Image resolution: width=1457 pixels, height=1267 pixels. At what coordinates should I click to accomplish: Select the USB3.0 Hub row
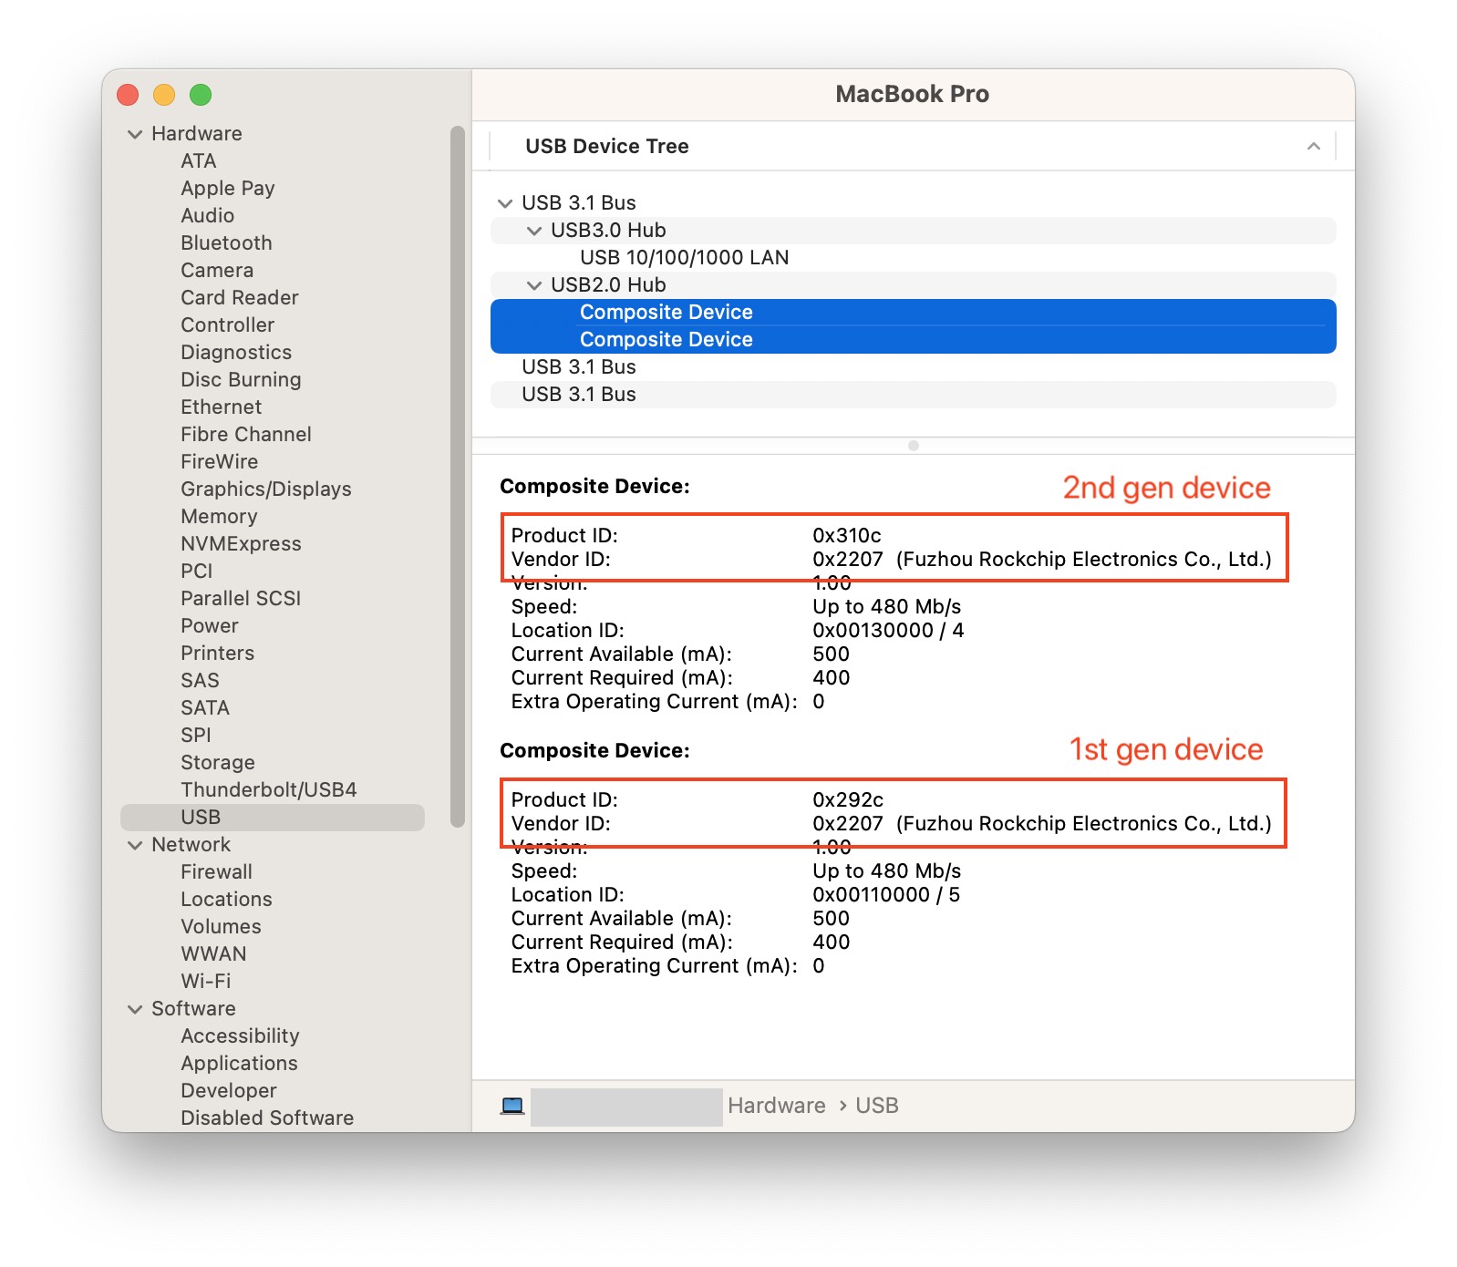[914, 231]
